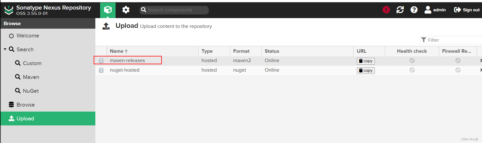
Task: Click the Health check column header
Action: [412, 51]
